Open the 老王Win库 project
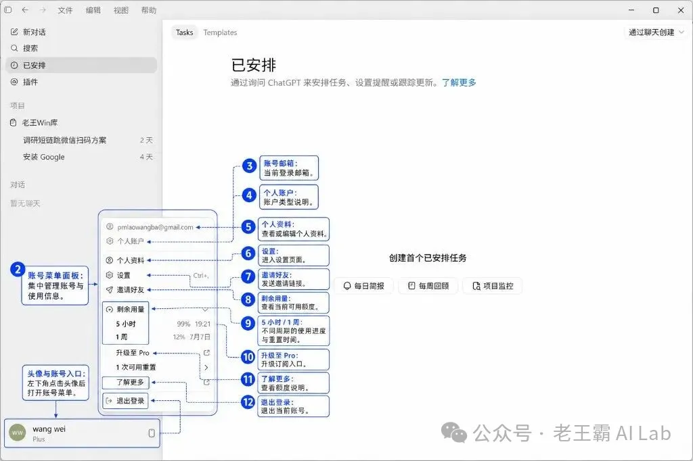Image resolution: width=693 pixels, height=461 pixels. pos(82,122)
